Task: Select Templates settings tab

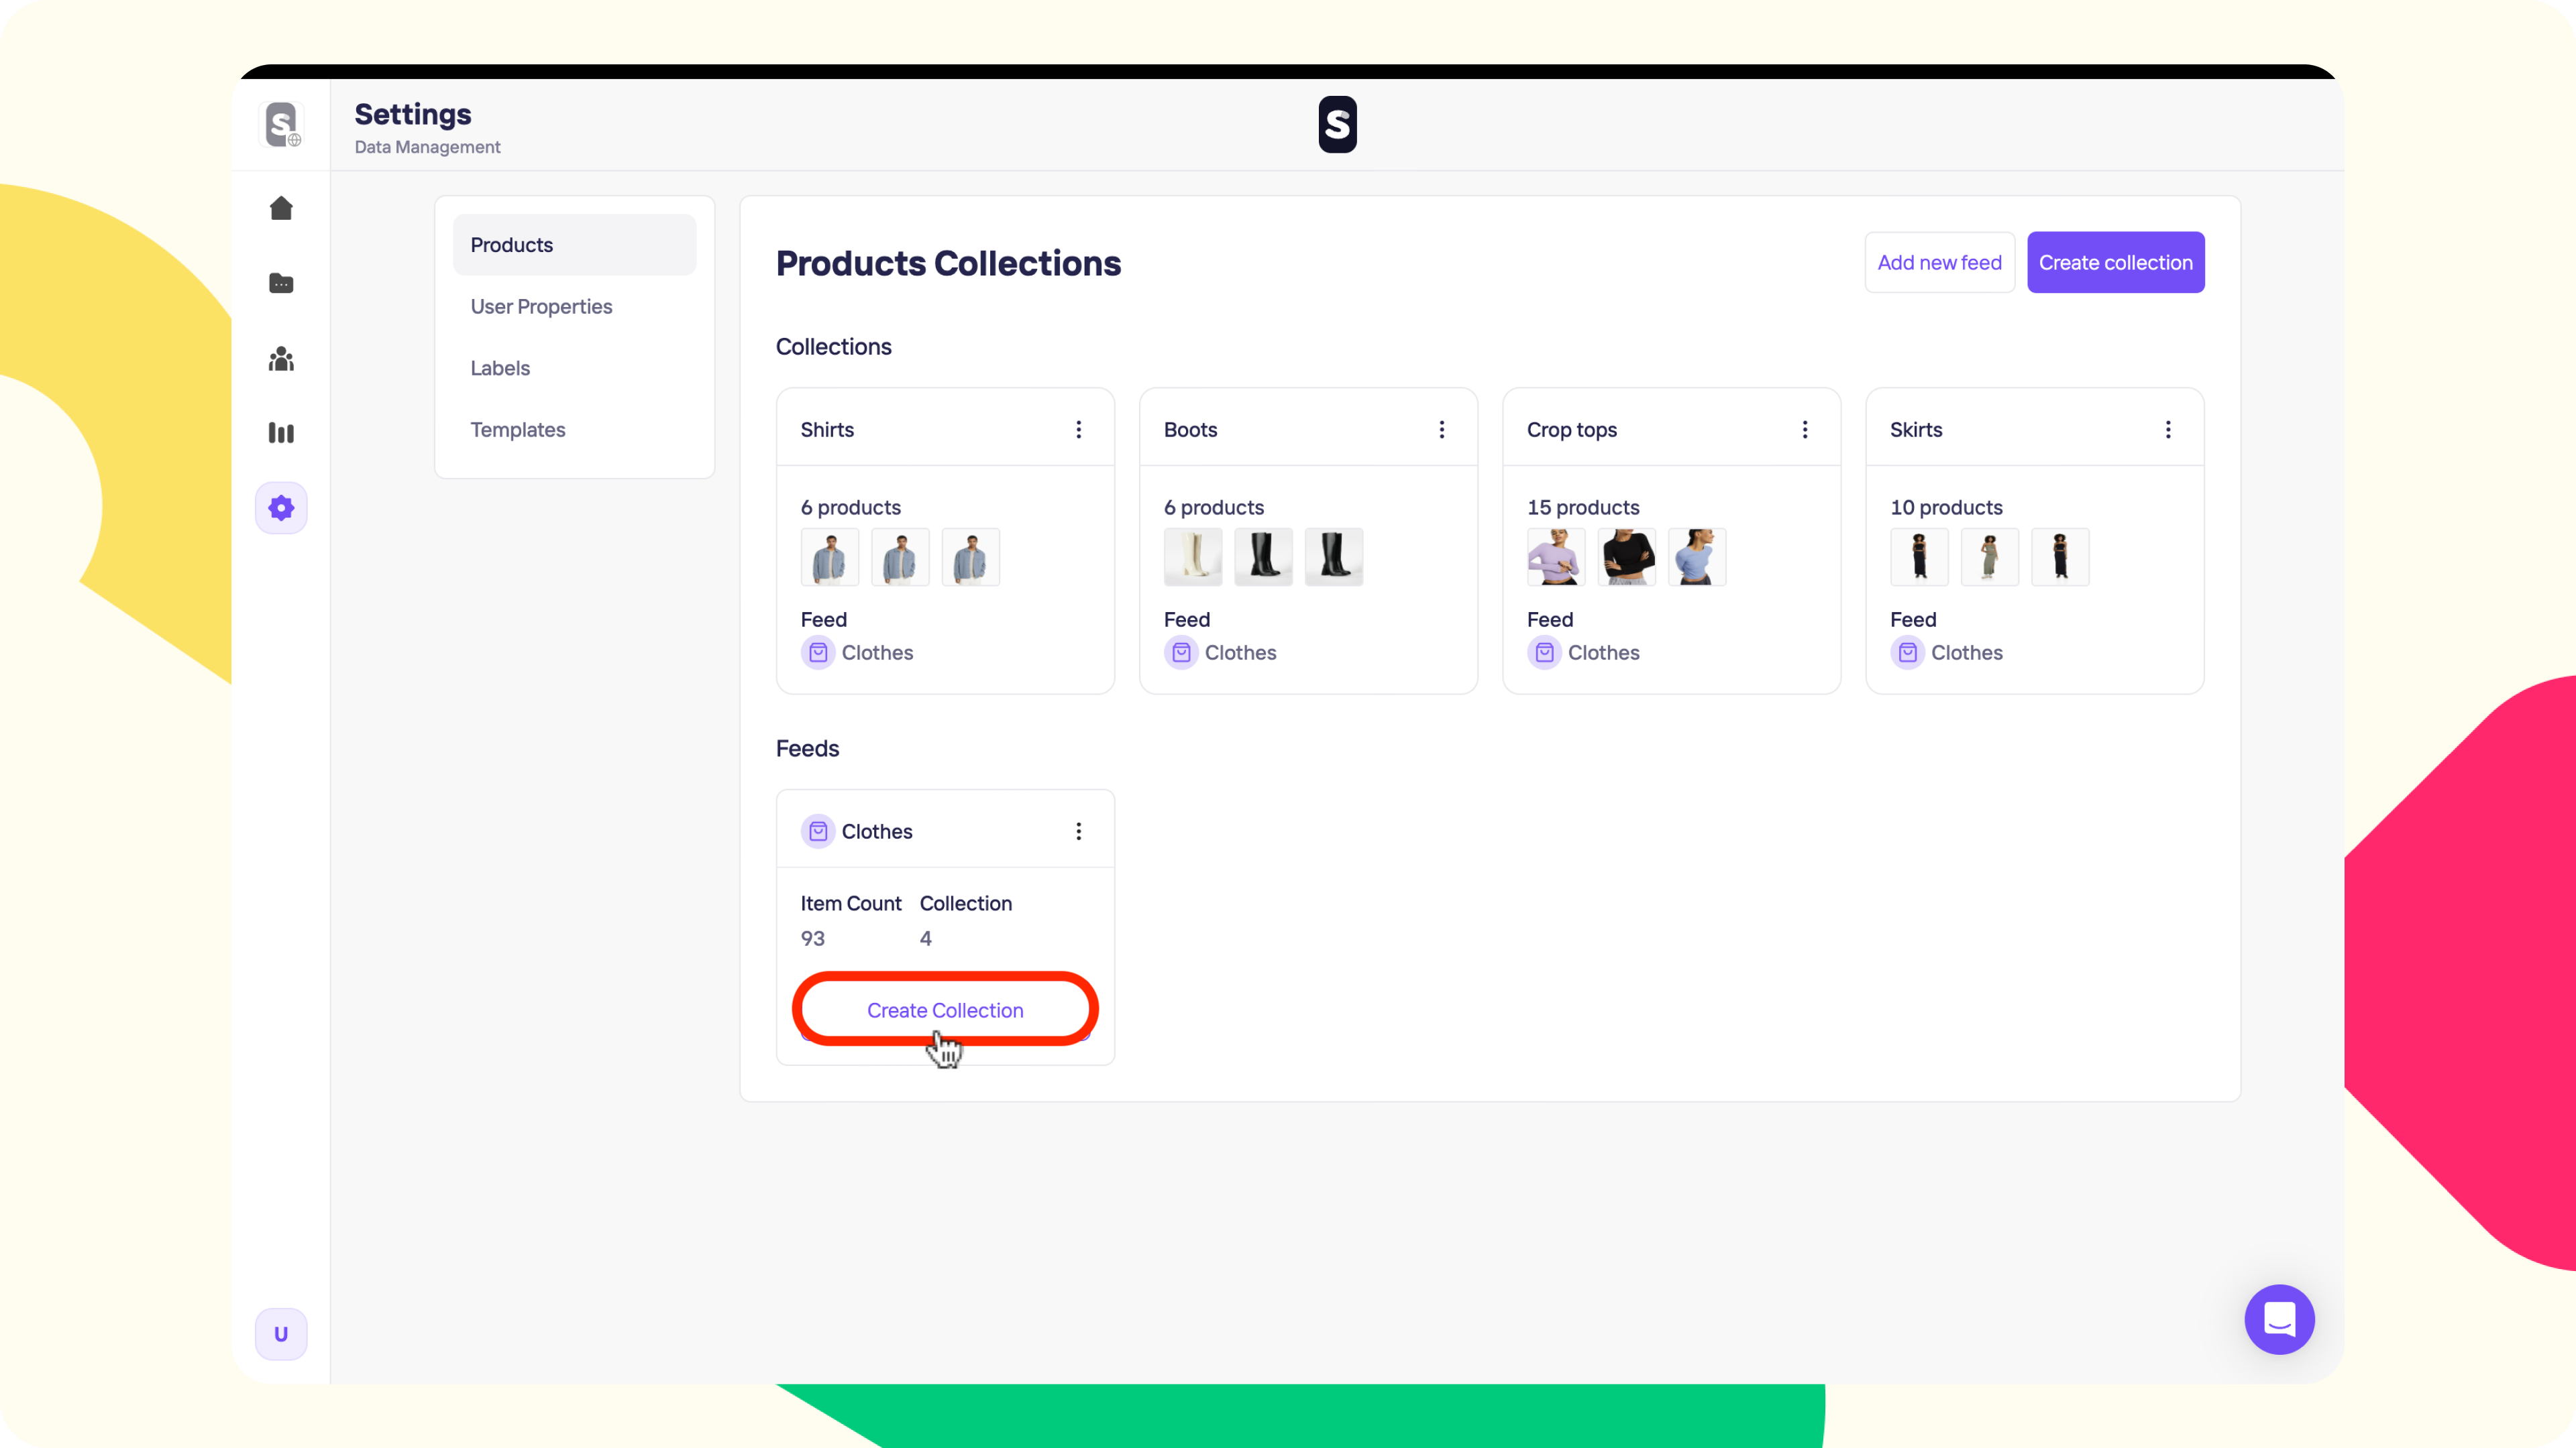Action: tap(518, 430)
